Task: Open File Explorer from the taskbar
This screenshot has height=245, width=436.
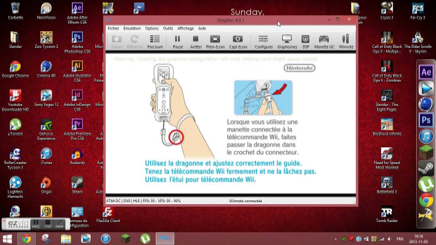Action: [66, 239]
